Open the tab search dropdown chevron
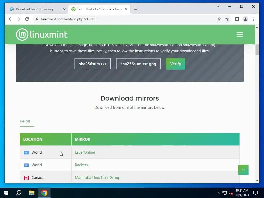 click(x=218, y=6)
